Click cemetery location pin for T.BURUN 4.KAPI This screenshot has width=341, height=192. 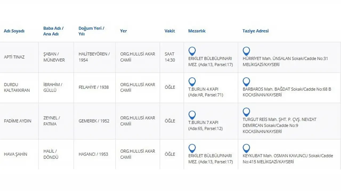click(192, 82)
